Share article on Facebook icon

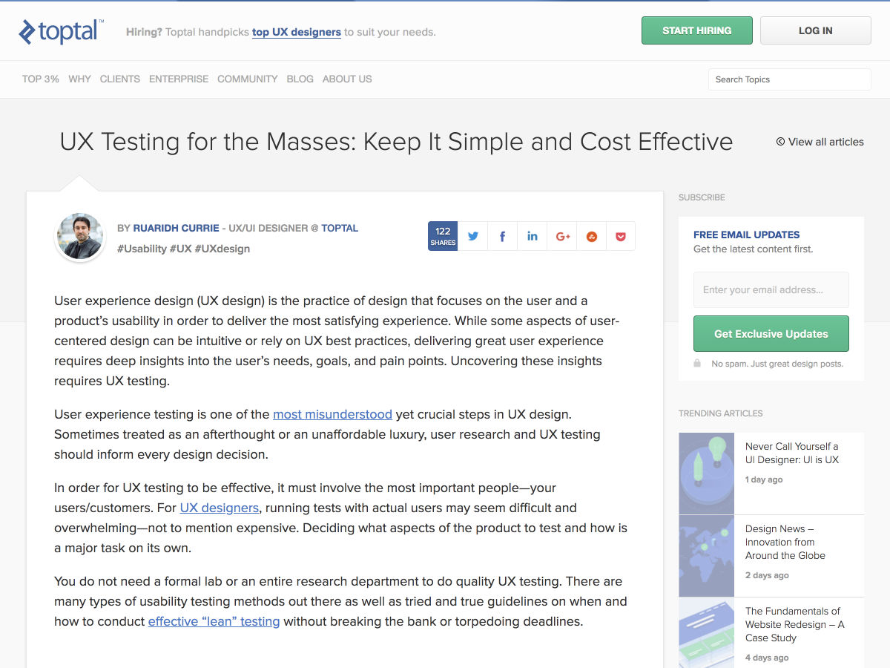tap(502, 236)
